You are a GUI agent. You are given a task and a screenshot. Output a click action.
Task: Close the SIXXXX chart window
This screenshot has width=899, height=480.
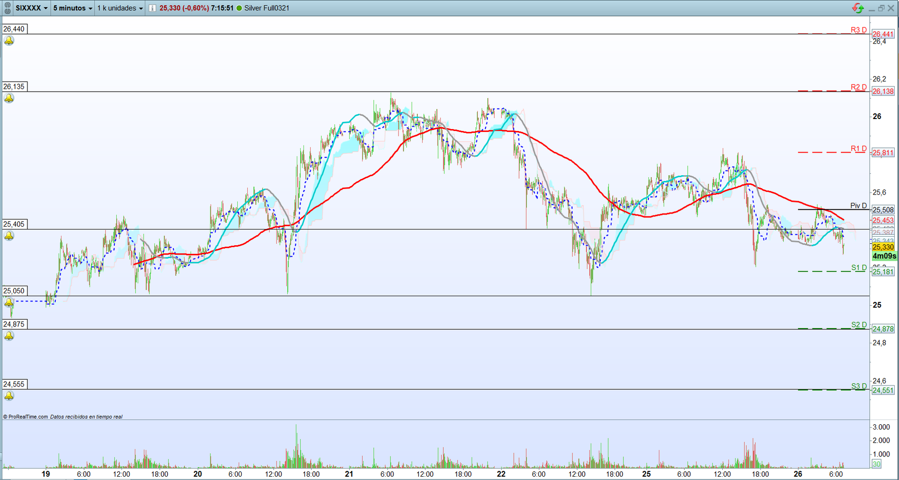click(x=891, y=8)
